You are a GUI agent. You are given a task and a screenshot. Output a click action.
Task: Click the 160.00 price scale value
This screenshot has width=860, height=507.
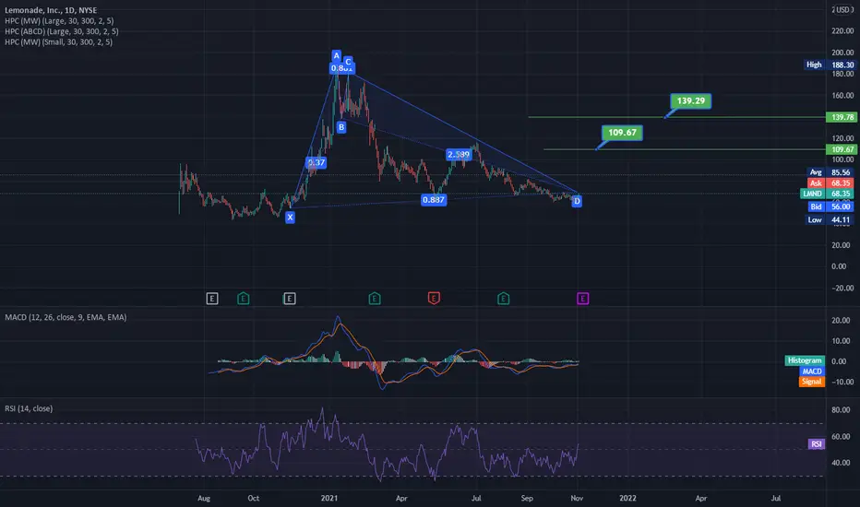pyautogui.click(x=842, y=95)
